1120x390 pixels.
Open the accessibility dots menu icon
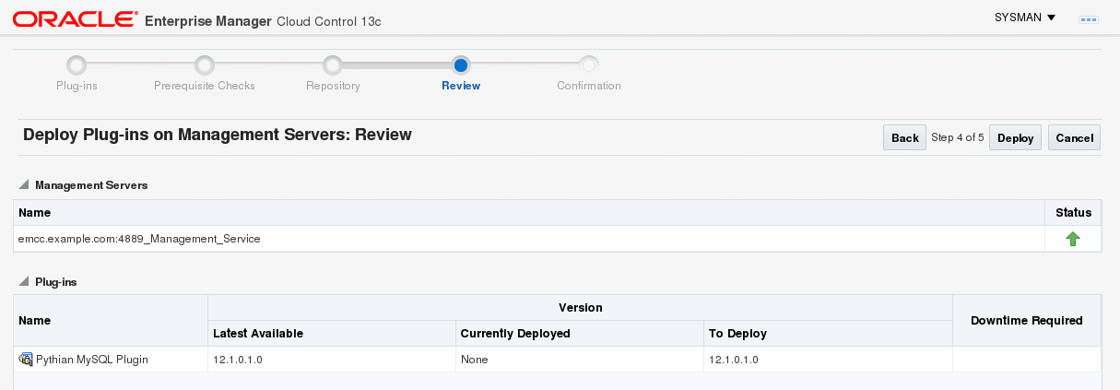[1088, 18]
